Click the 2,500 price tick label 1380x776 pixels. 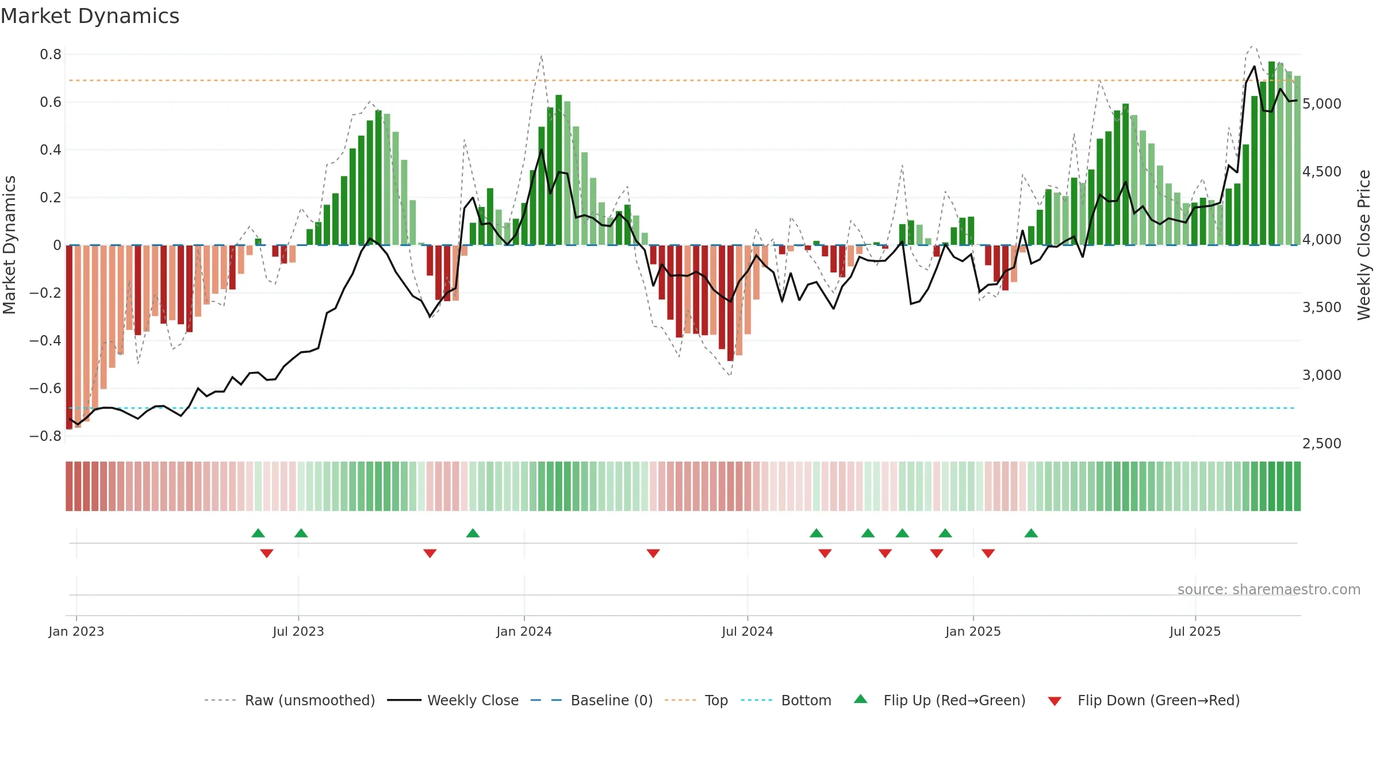[1322, 443]
